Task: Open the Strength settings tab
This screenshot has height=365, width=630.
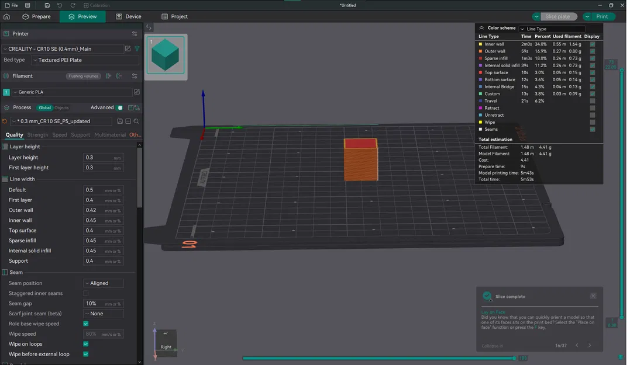Action: [x=38, y=135]
